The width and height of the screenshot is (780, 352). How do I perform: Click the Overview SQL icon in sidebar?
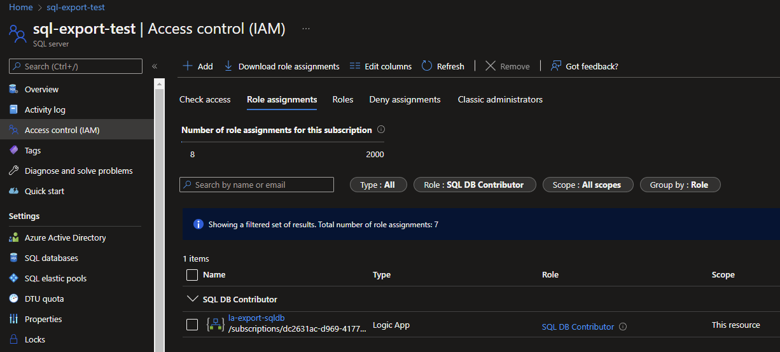13,89
